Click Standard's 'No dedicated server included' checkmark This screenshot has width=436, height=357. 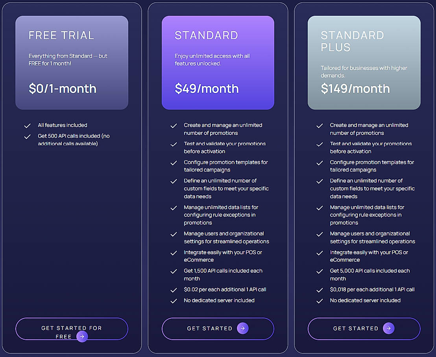[x=174, y=301]
